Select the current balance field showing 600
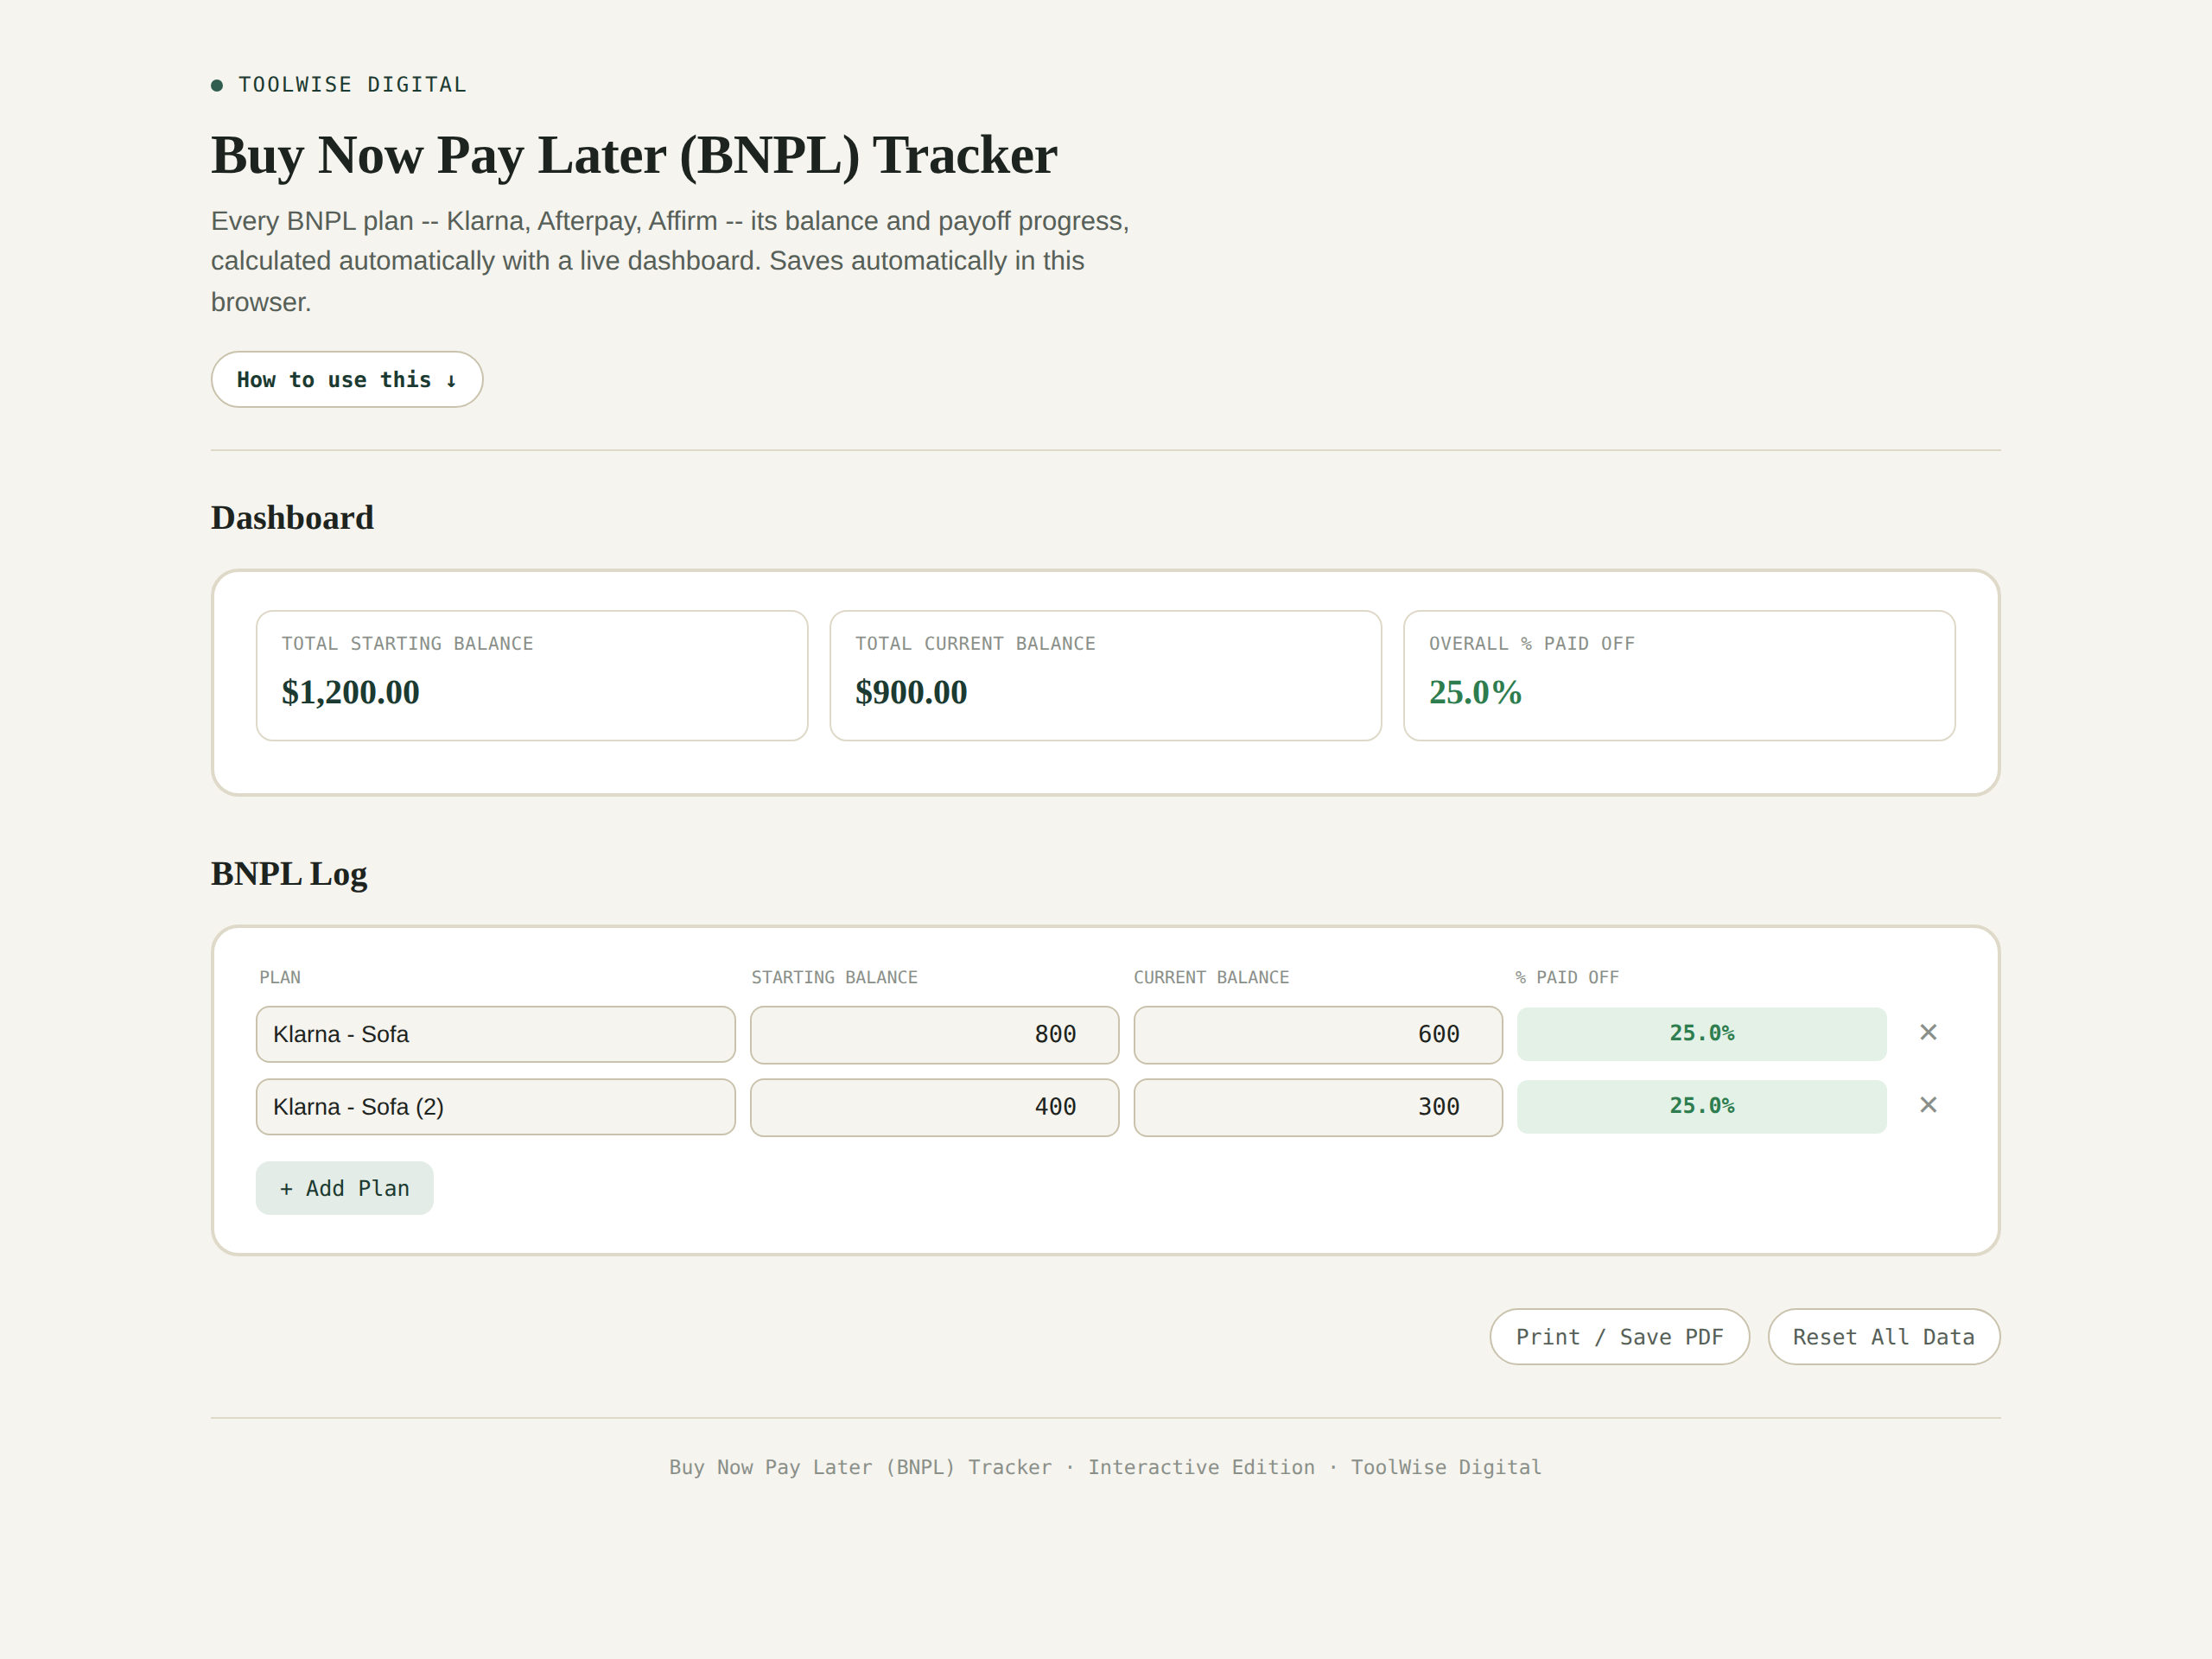 tap(1317, 1034)
